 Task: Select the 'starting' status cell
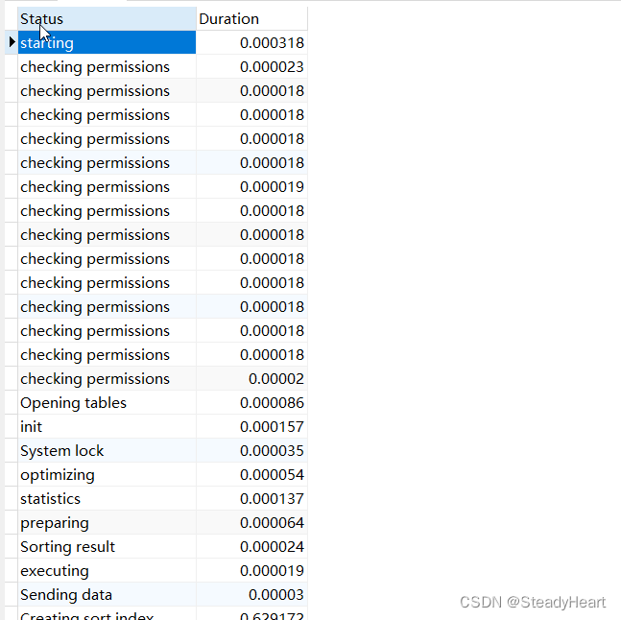pos(106,42)
